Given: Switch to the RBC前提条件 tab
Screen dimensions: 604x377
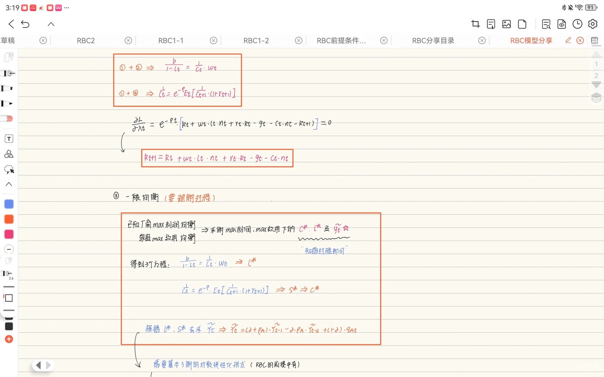Looking at the screenshot, I should pos(341,40).
